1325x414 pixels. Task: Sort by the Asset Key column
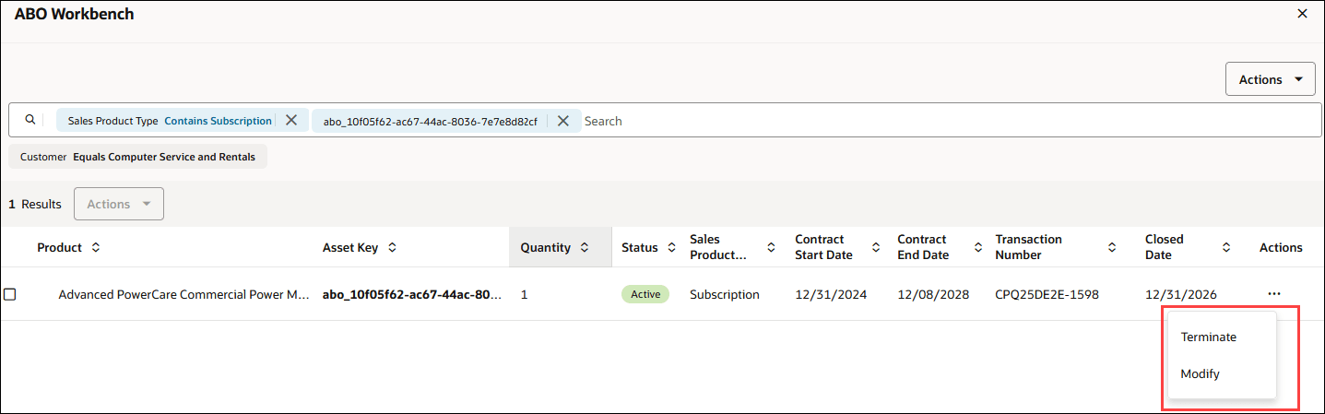392,247
